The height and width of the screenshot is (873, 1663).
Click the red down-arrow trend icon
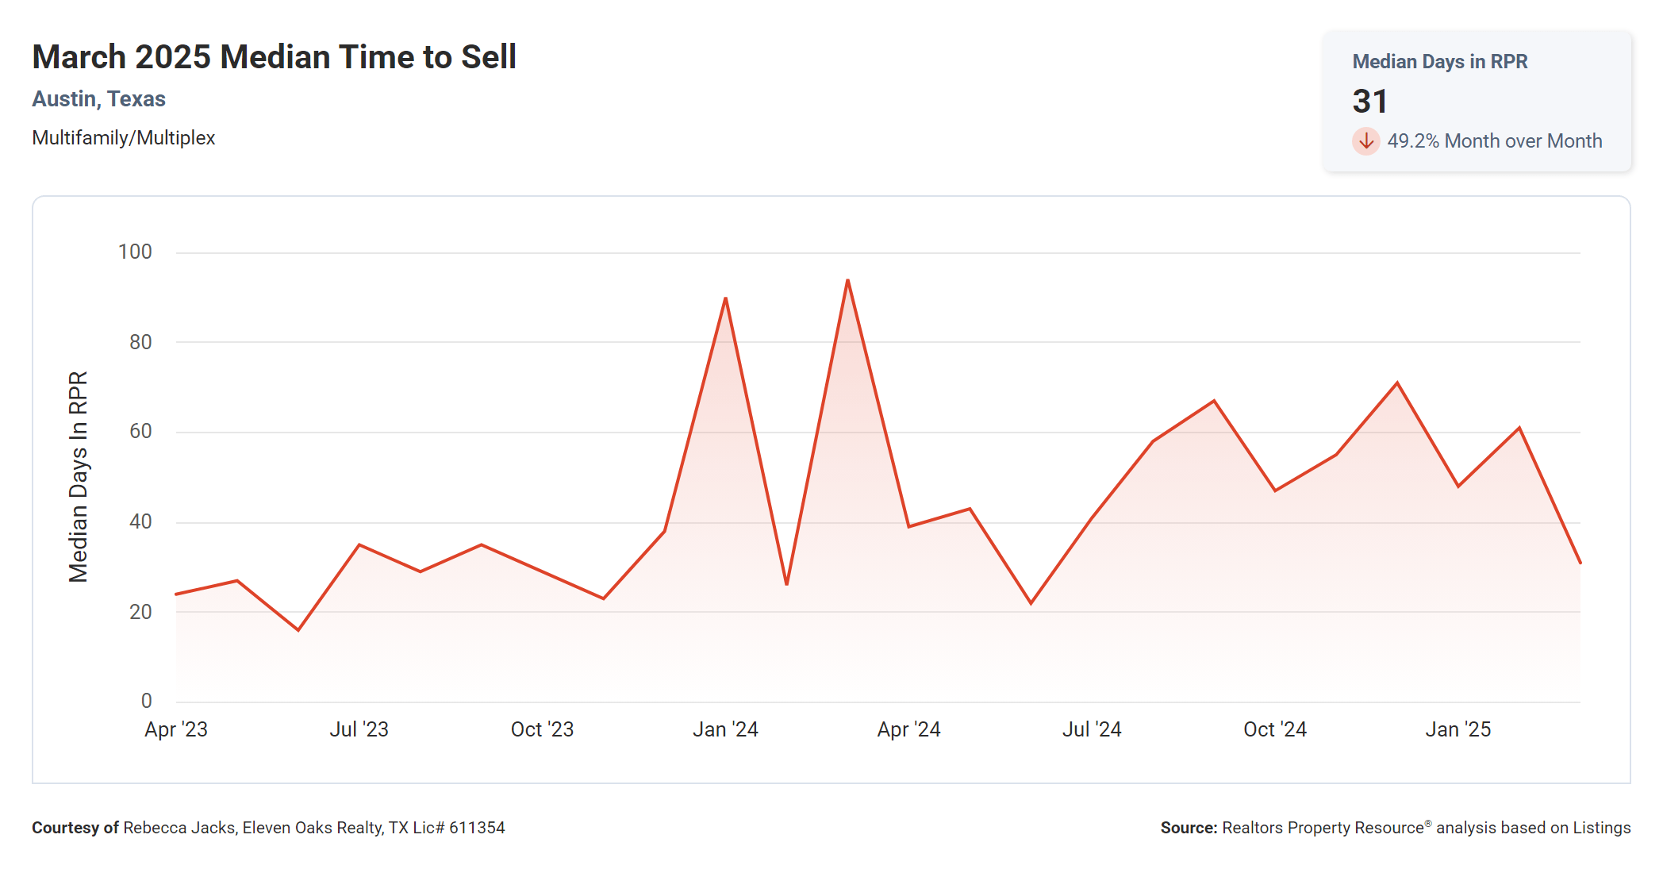click(1365, 141)
